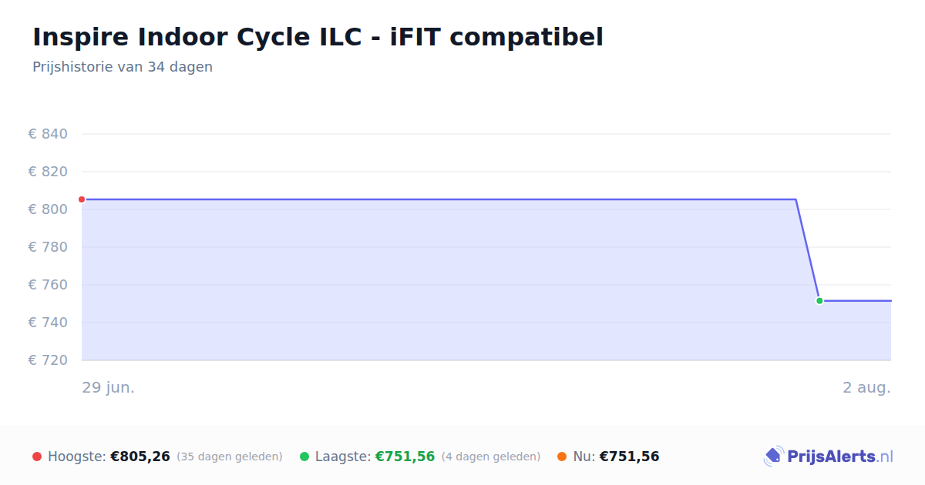Open the PrijsAlerts.nl brand link
Viewport: 925px width, 485px height.
829,457
